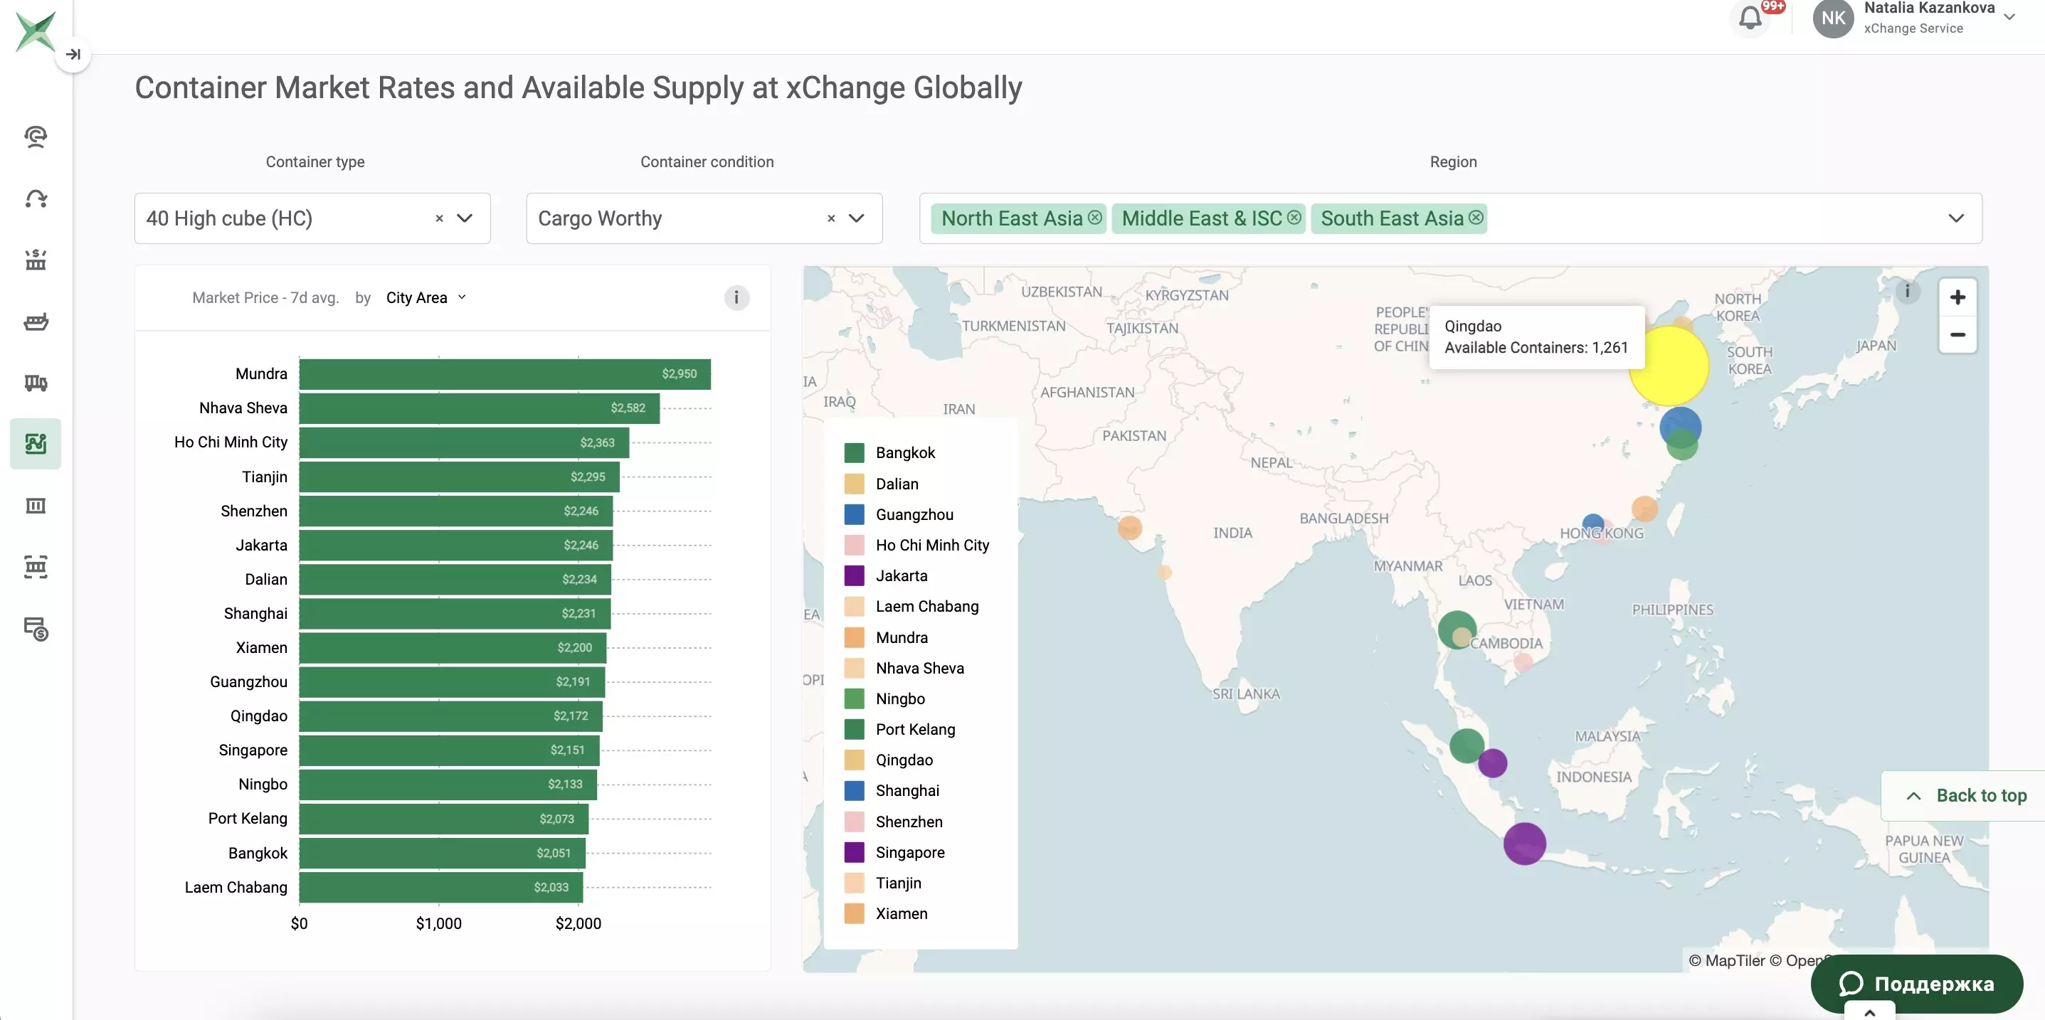Viewport: 2045px width, 1020px height.
Task: Click the Guangzhou legend blue swatch
Action: (854, 514)
